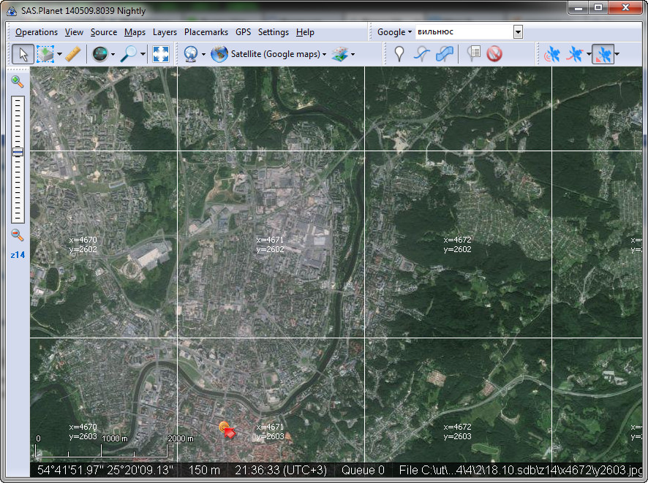Click the search text field containing вильнюс
This screenshot has width=648, height=483.
463,32
